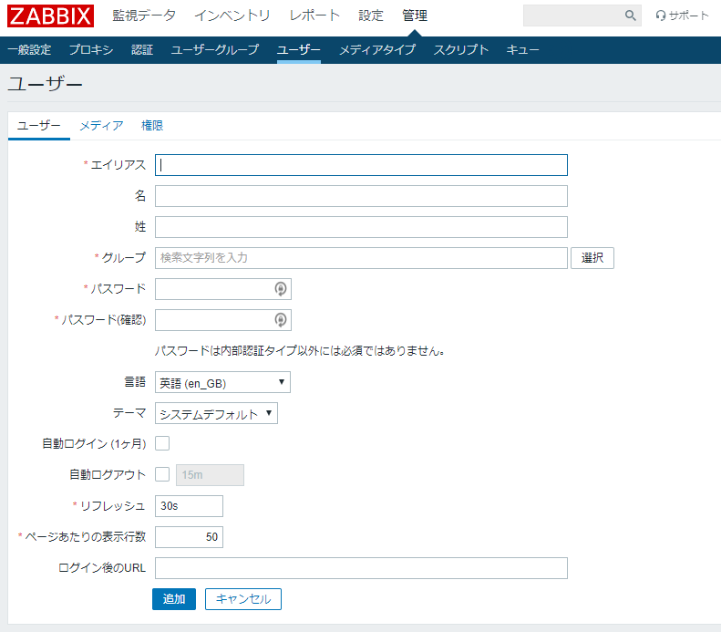
Task: Switch to the 権限 tab
Action: coord(152,126)
